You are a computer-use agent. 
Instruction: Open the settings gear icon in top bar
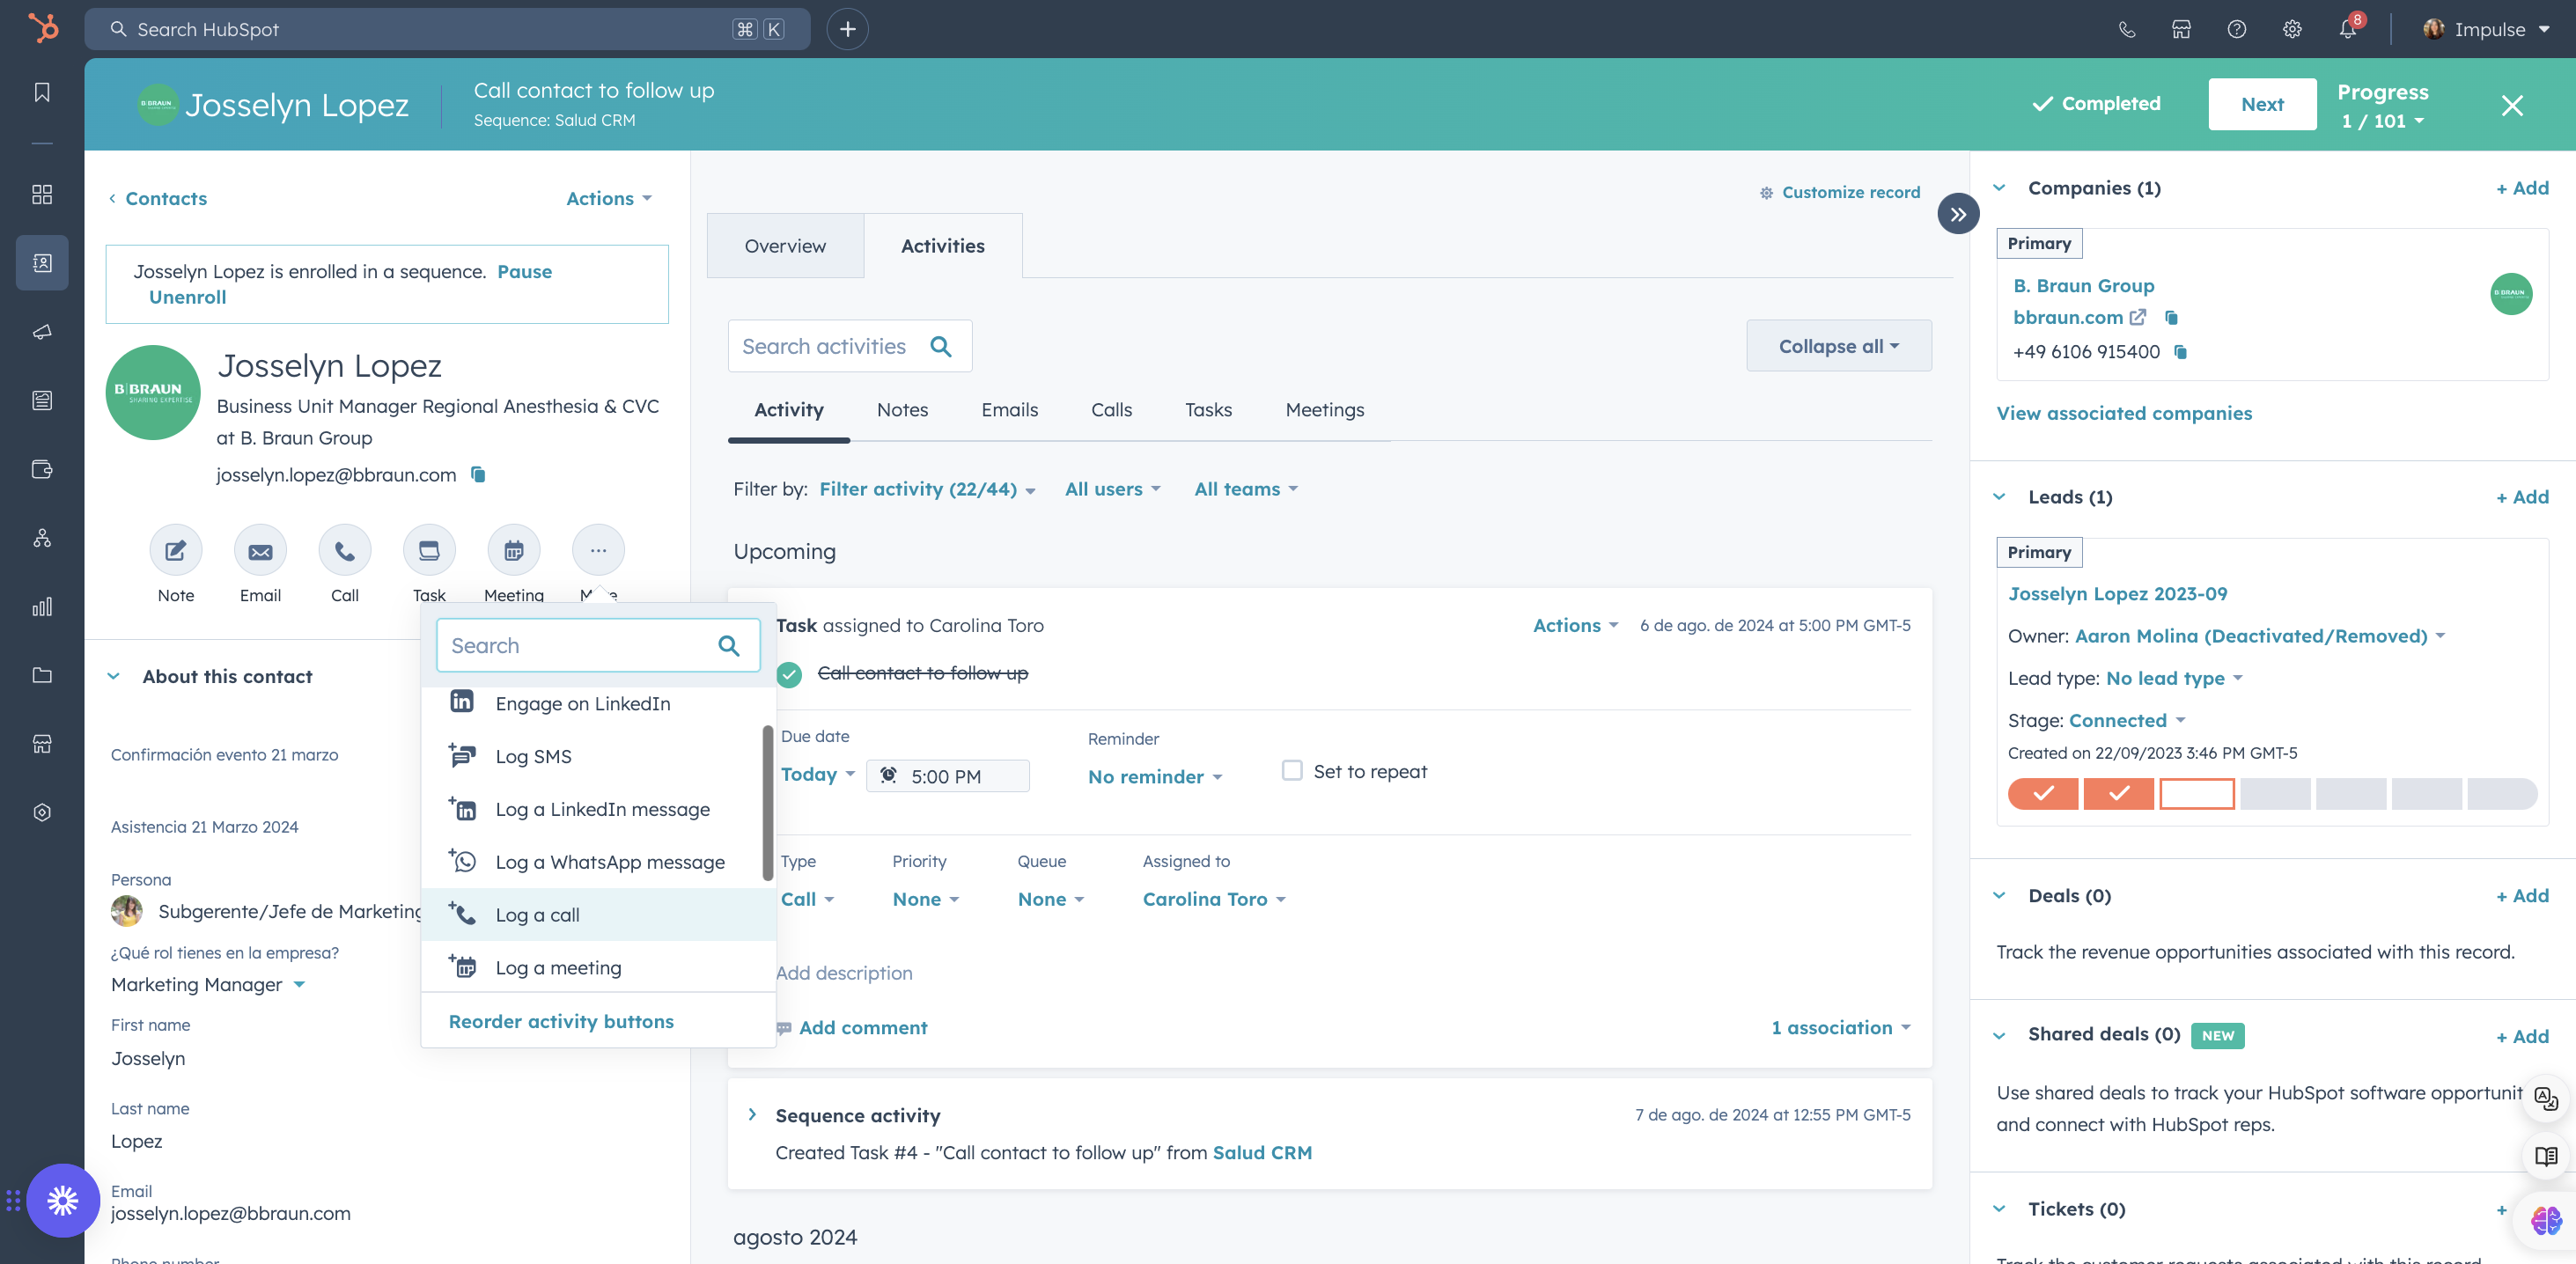[2292, 29]
